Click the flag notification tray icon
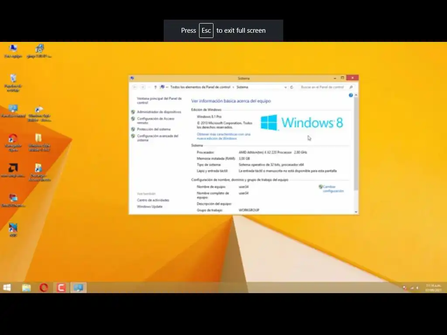447x335 pixels. [405, 288]
